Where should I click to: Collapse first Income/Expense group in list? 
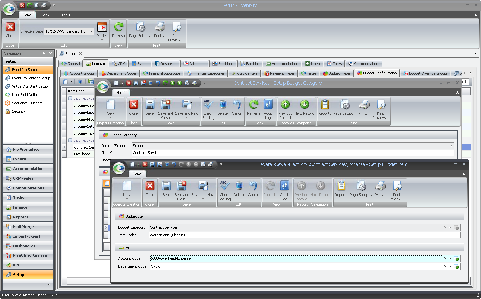[70, 98]
